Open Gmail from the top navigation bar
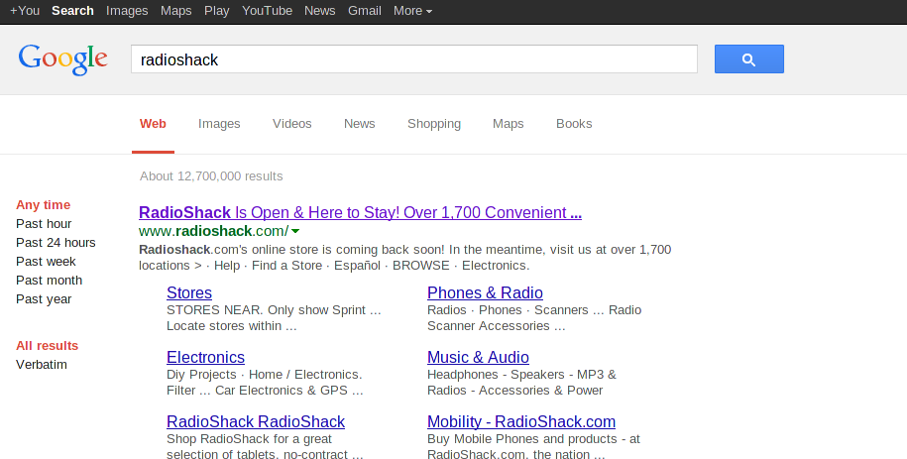This screenshot has width=907, height=459. pyautogui.click(x=365, y=11)
